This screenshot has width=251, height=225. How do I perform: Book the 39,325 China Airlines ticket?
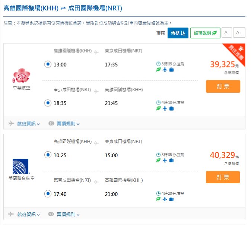coord(223,86)
